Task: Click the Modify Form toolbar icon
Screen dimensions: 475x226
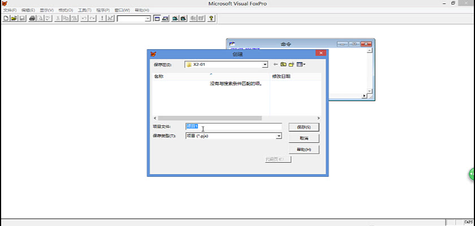Action: [x=110, y=19]
